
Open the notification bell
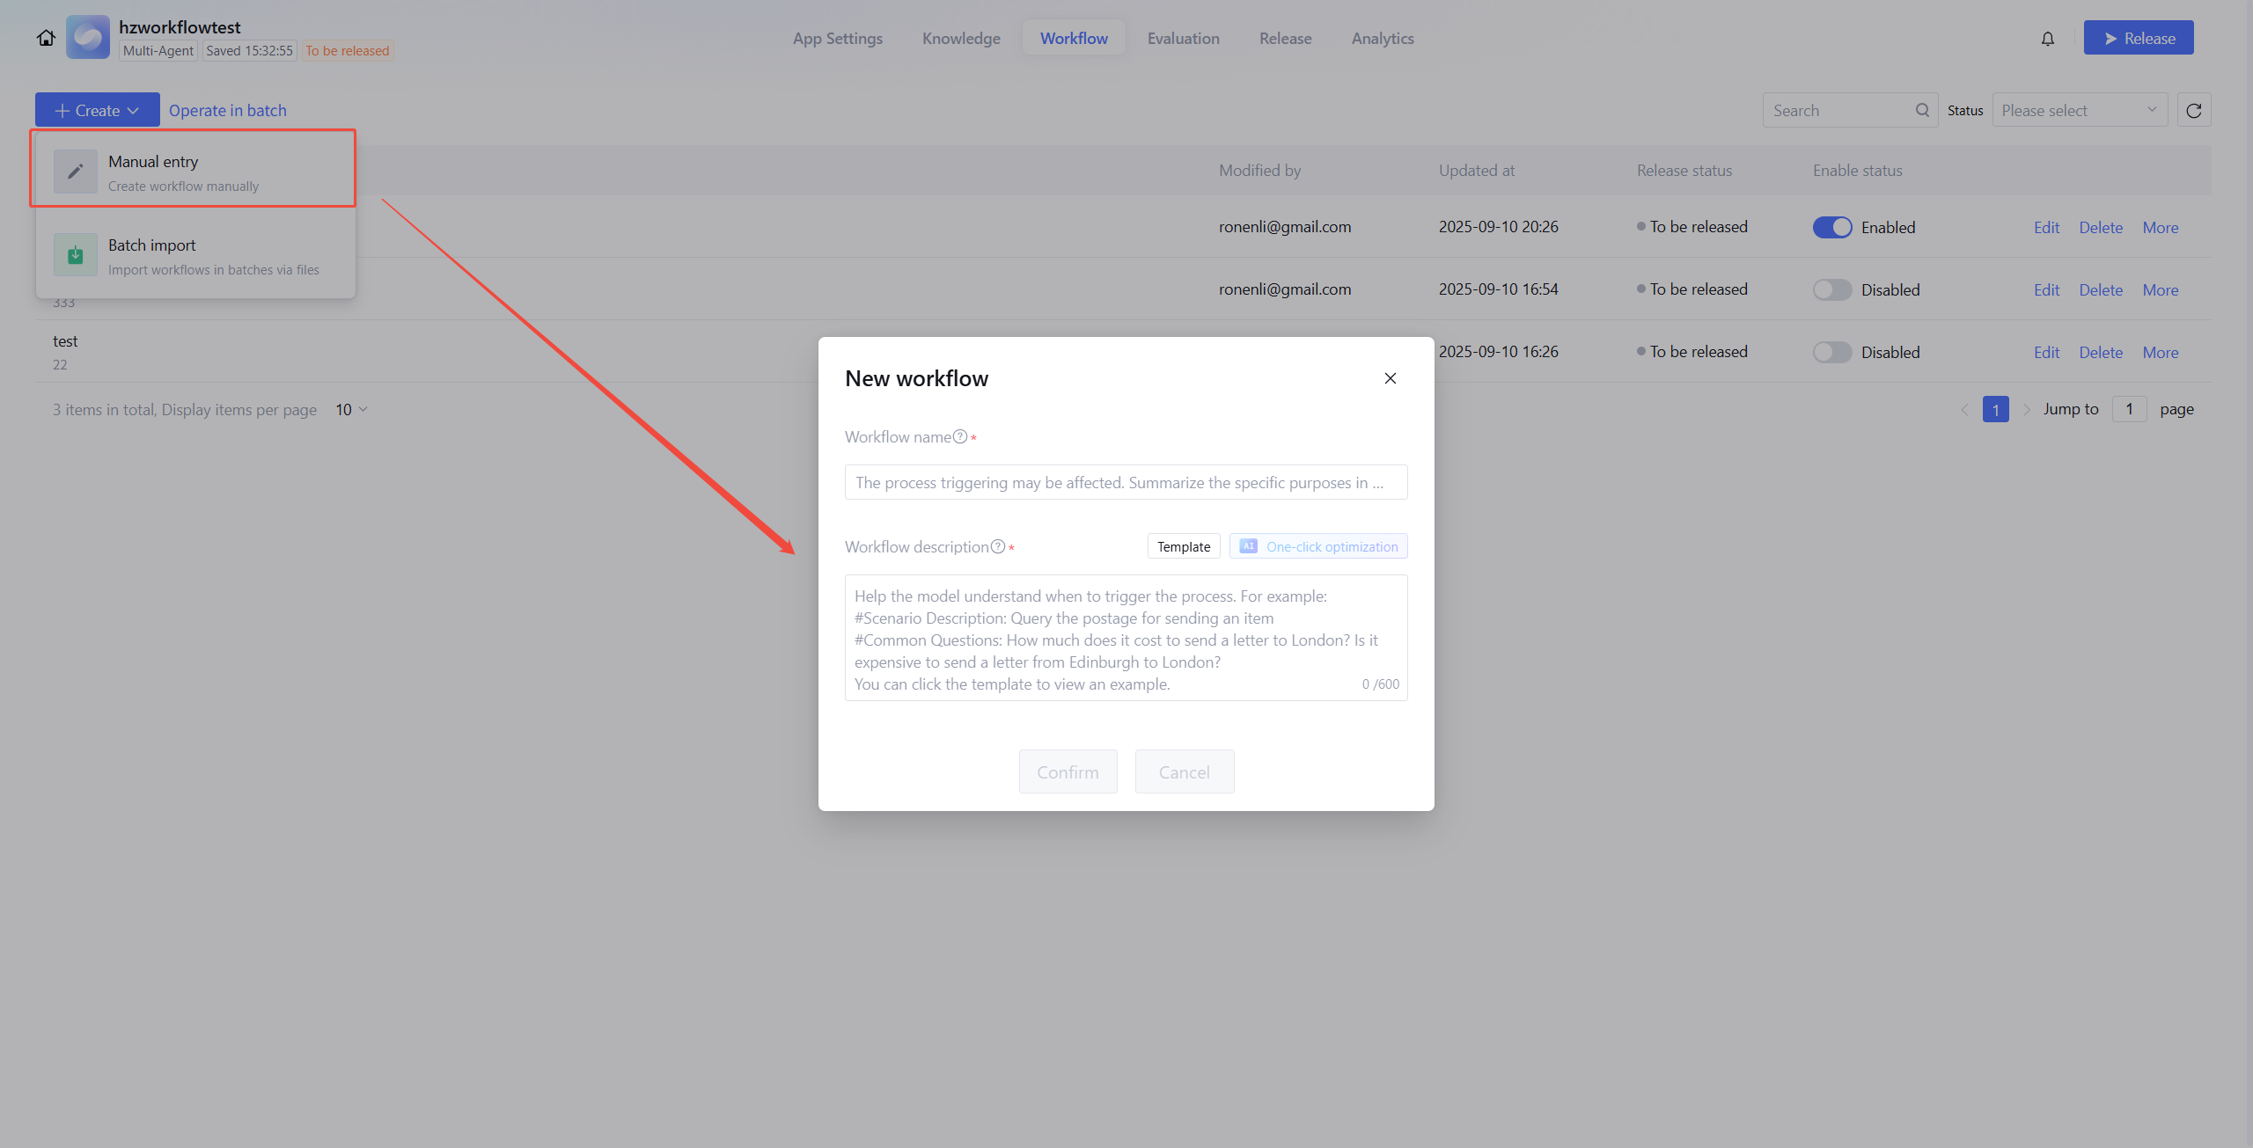2048,39
